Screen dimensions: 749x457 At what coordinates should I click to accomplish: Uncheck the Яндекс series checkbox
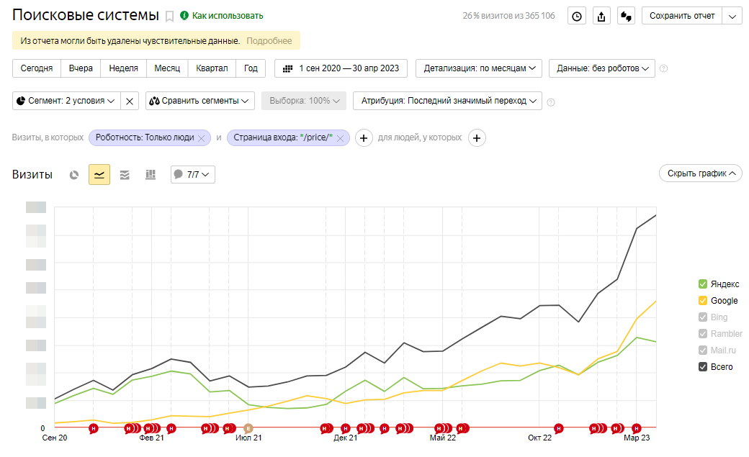click(703, 284)
